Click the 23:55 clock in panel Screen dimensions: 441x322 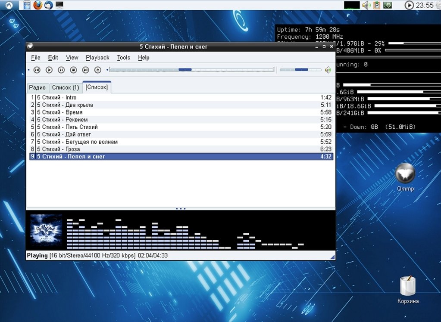(425, 5)
